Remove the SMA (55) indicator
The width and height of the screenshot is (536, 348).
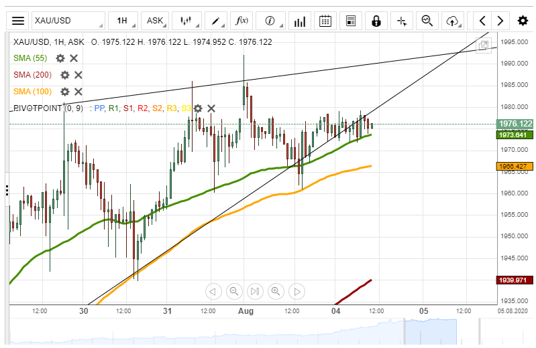(74, 58)
